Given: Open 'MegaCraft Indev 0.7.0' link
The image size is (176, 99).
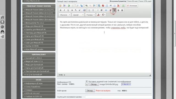Looking at the screenshot, I should pyautogui.click(x=34, y=61).
